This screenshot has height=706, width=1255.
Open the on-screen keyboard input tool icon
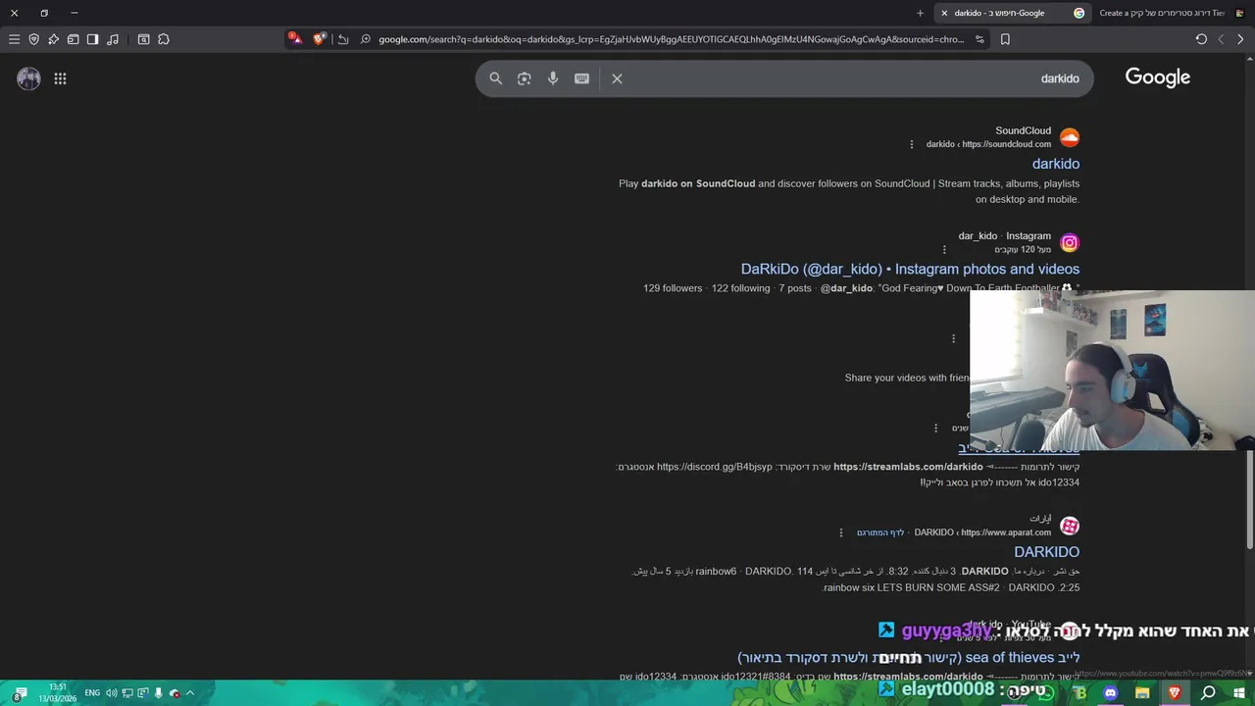[x=581, y=78]
